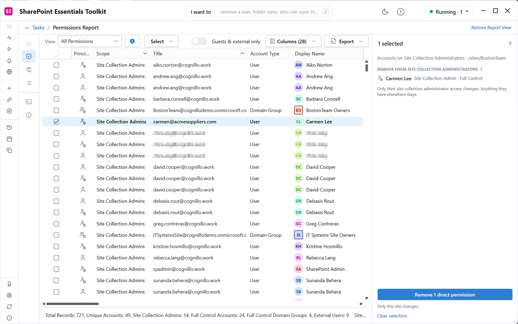This screenshot has height=324, width=518.
Task: Open the Export dropdown
Action: pyautogui.click(x=346, y=41)
